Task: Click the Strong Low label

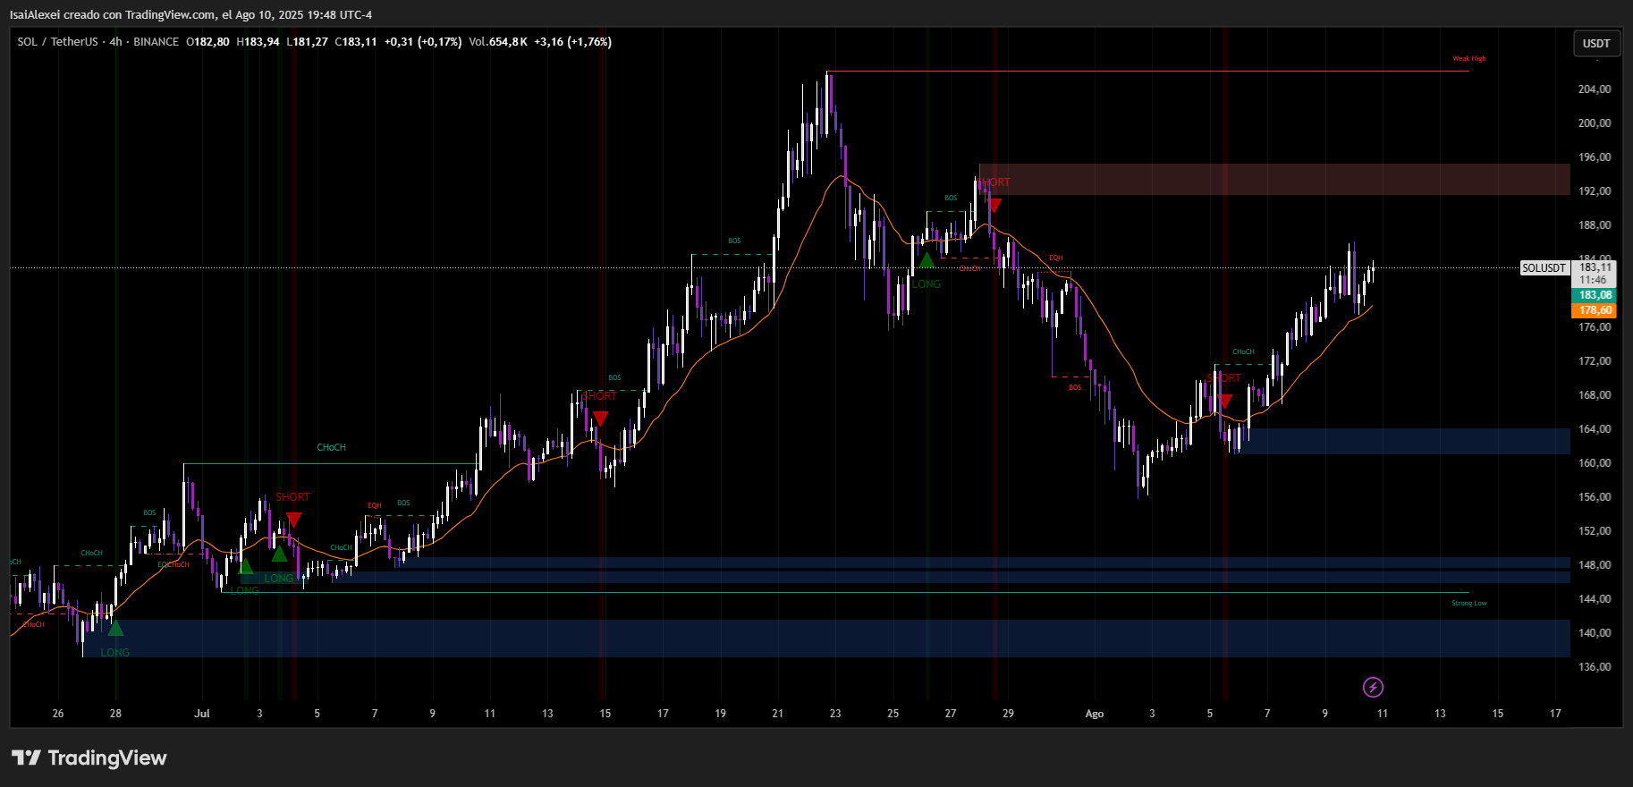Action: tap(1468, 604)
